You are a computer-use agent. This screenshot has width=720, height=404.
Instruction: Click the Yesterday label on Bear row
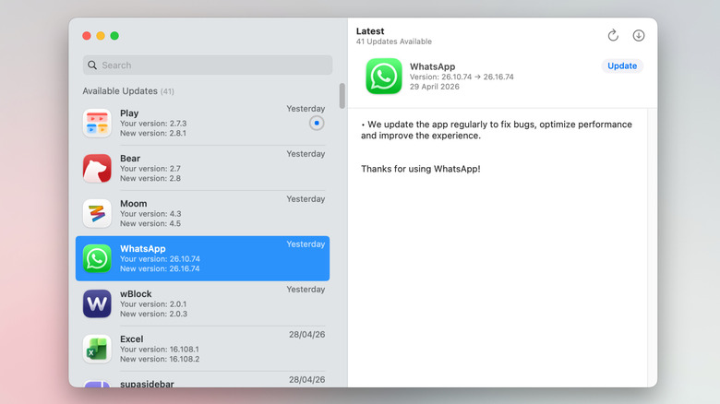[x=306, y=154]
